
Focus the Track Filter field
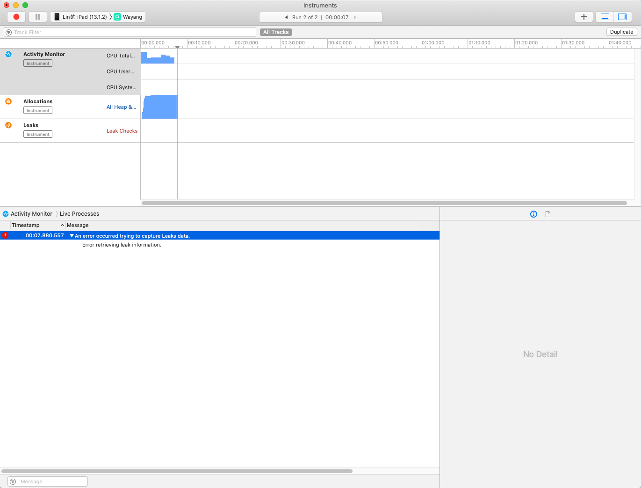(130, 32)
